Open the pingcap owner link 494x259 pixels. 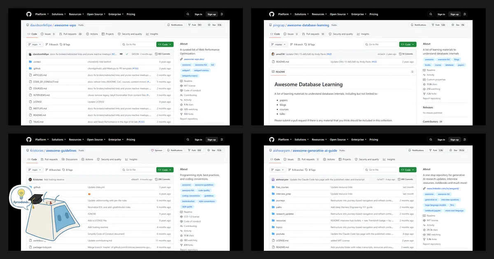(279, 25)
